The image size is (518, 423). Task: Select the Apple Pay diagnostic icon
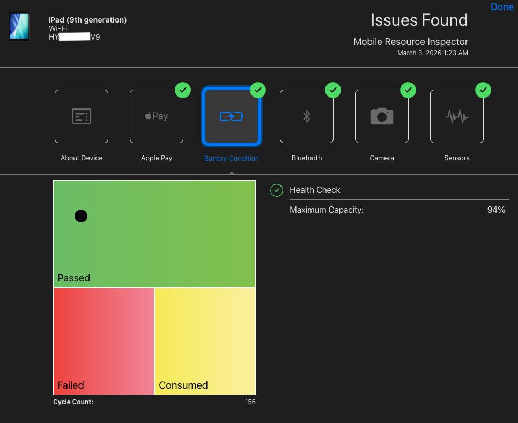pyautogui.click(x=157, y=116)
